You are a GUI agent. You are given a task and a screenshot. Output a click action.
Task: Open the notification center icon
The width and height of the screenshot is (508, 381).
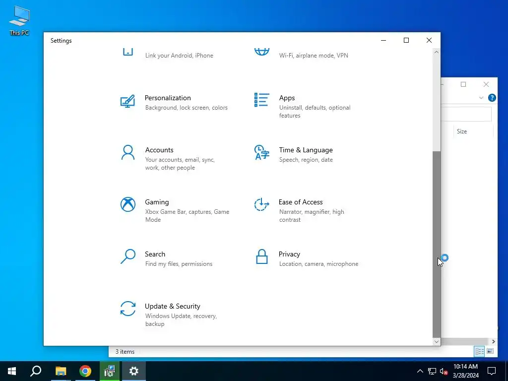492,371
